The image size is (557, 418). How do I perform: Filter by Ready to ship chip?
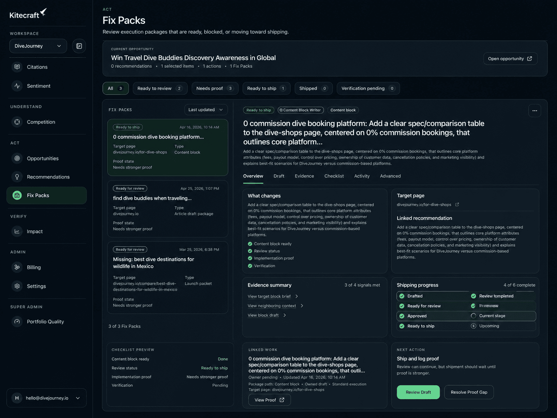267,88
